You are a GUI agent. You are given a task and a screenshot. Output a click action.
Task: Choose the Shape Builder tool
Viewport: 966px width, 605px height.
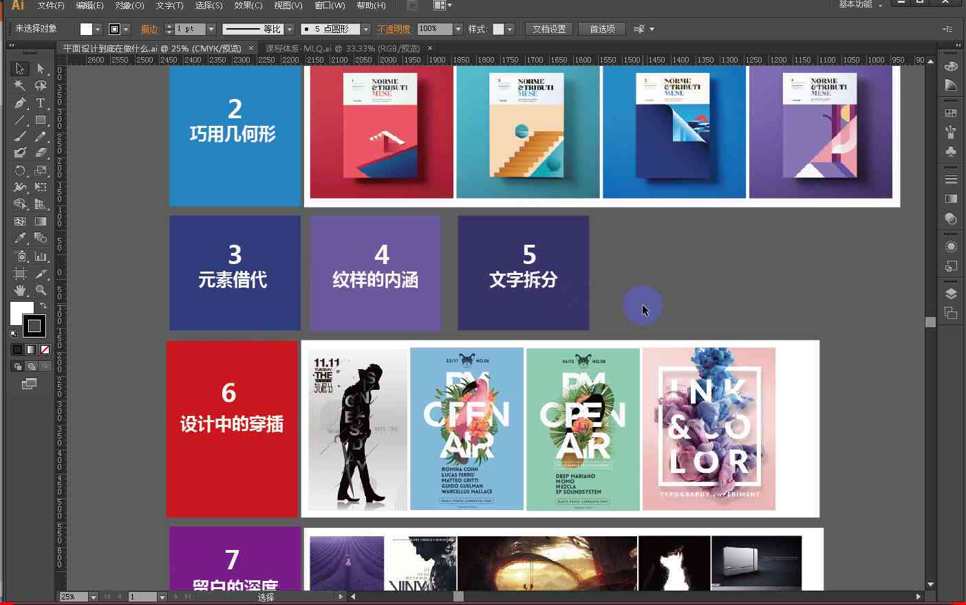click(20, 203)
